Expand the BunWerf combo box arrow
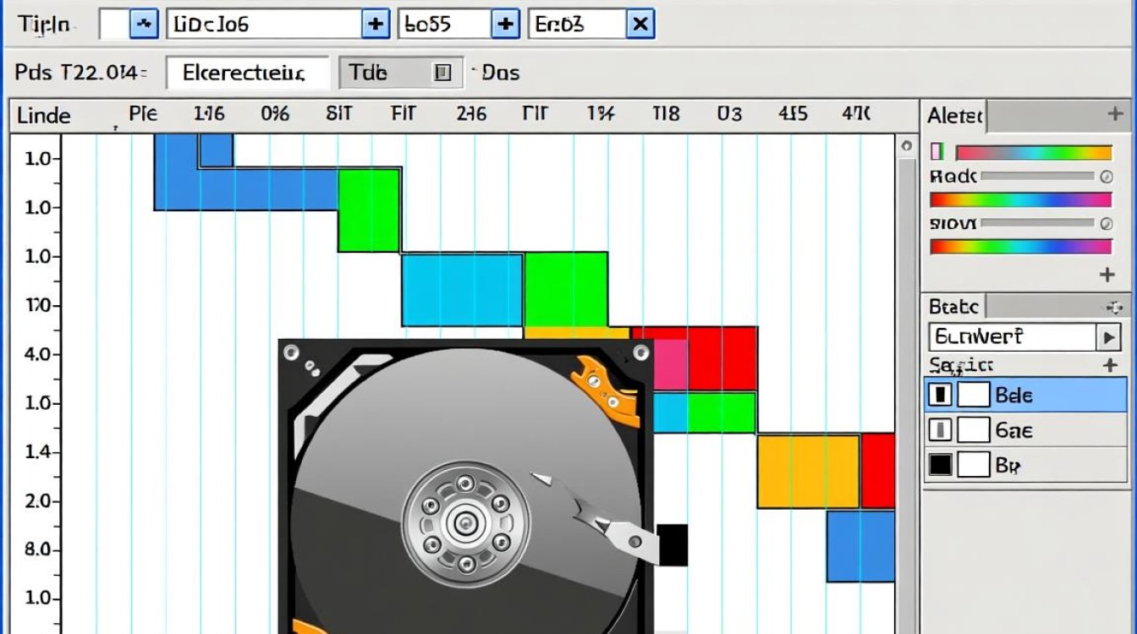The image size is (1137, 634). click(x=1108, y=337)
